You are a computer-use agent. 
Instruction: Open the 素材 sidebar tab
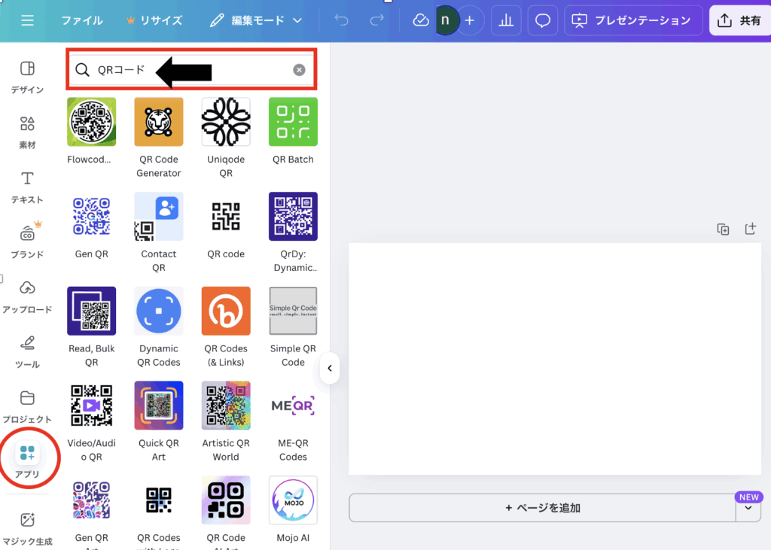[x=28, y=132]
